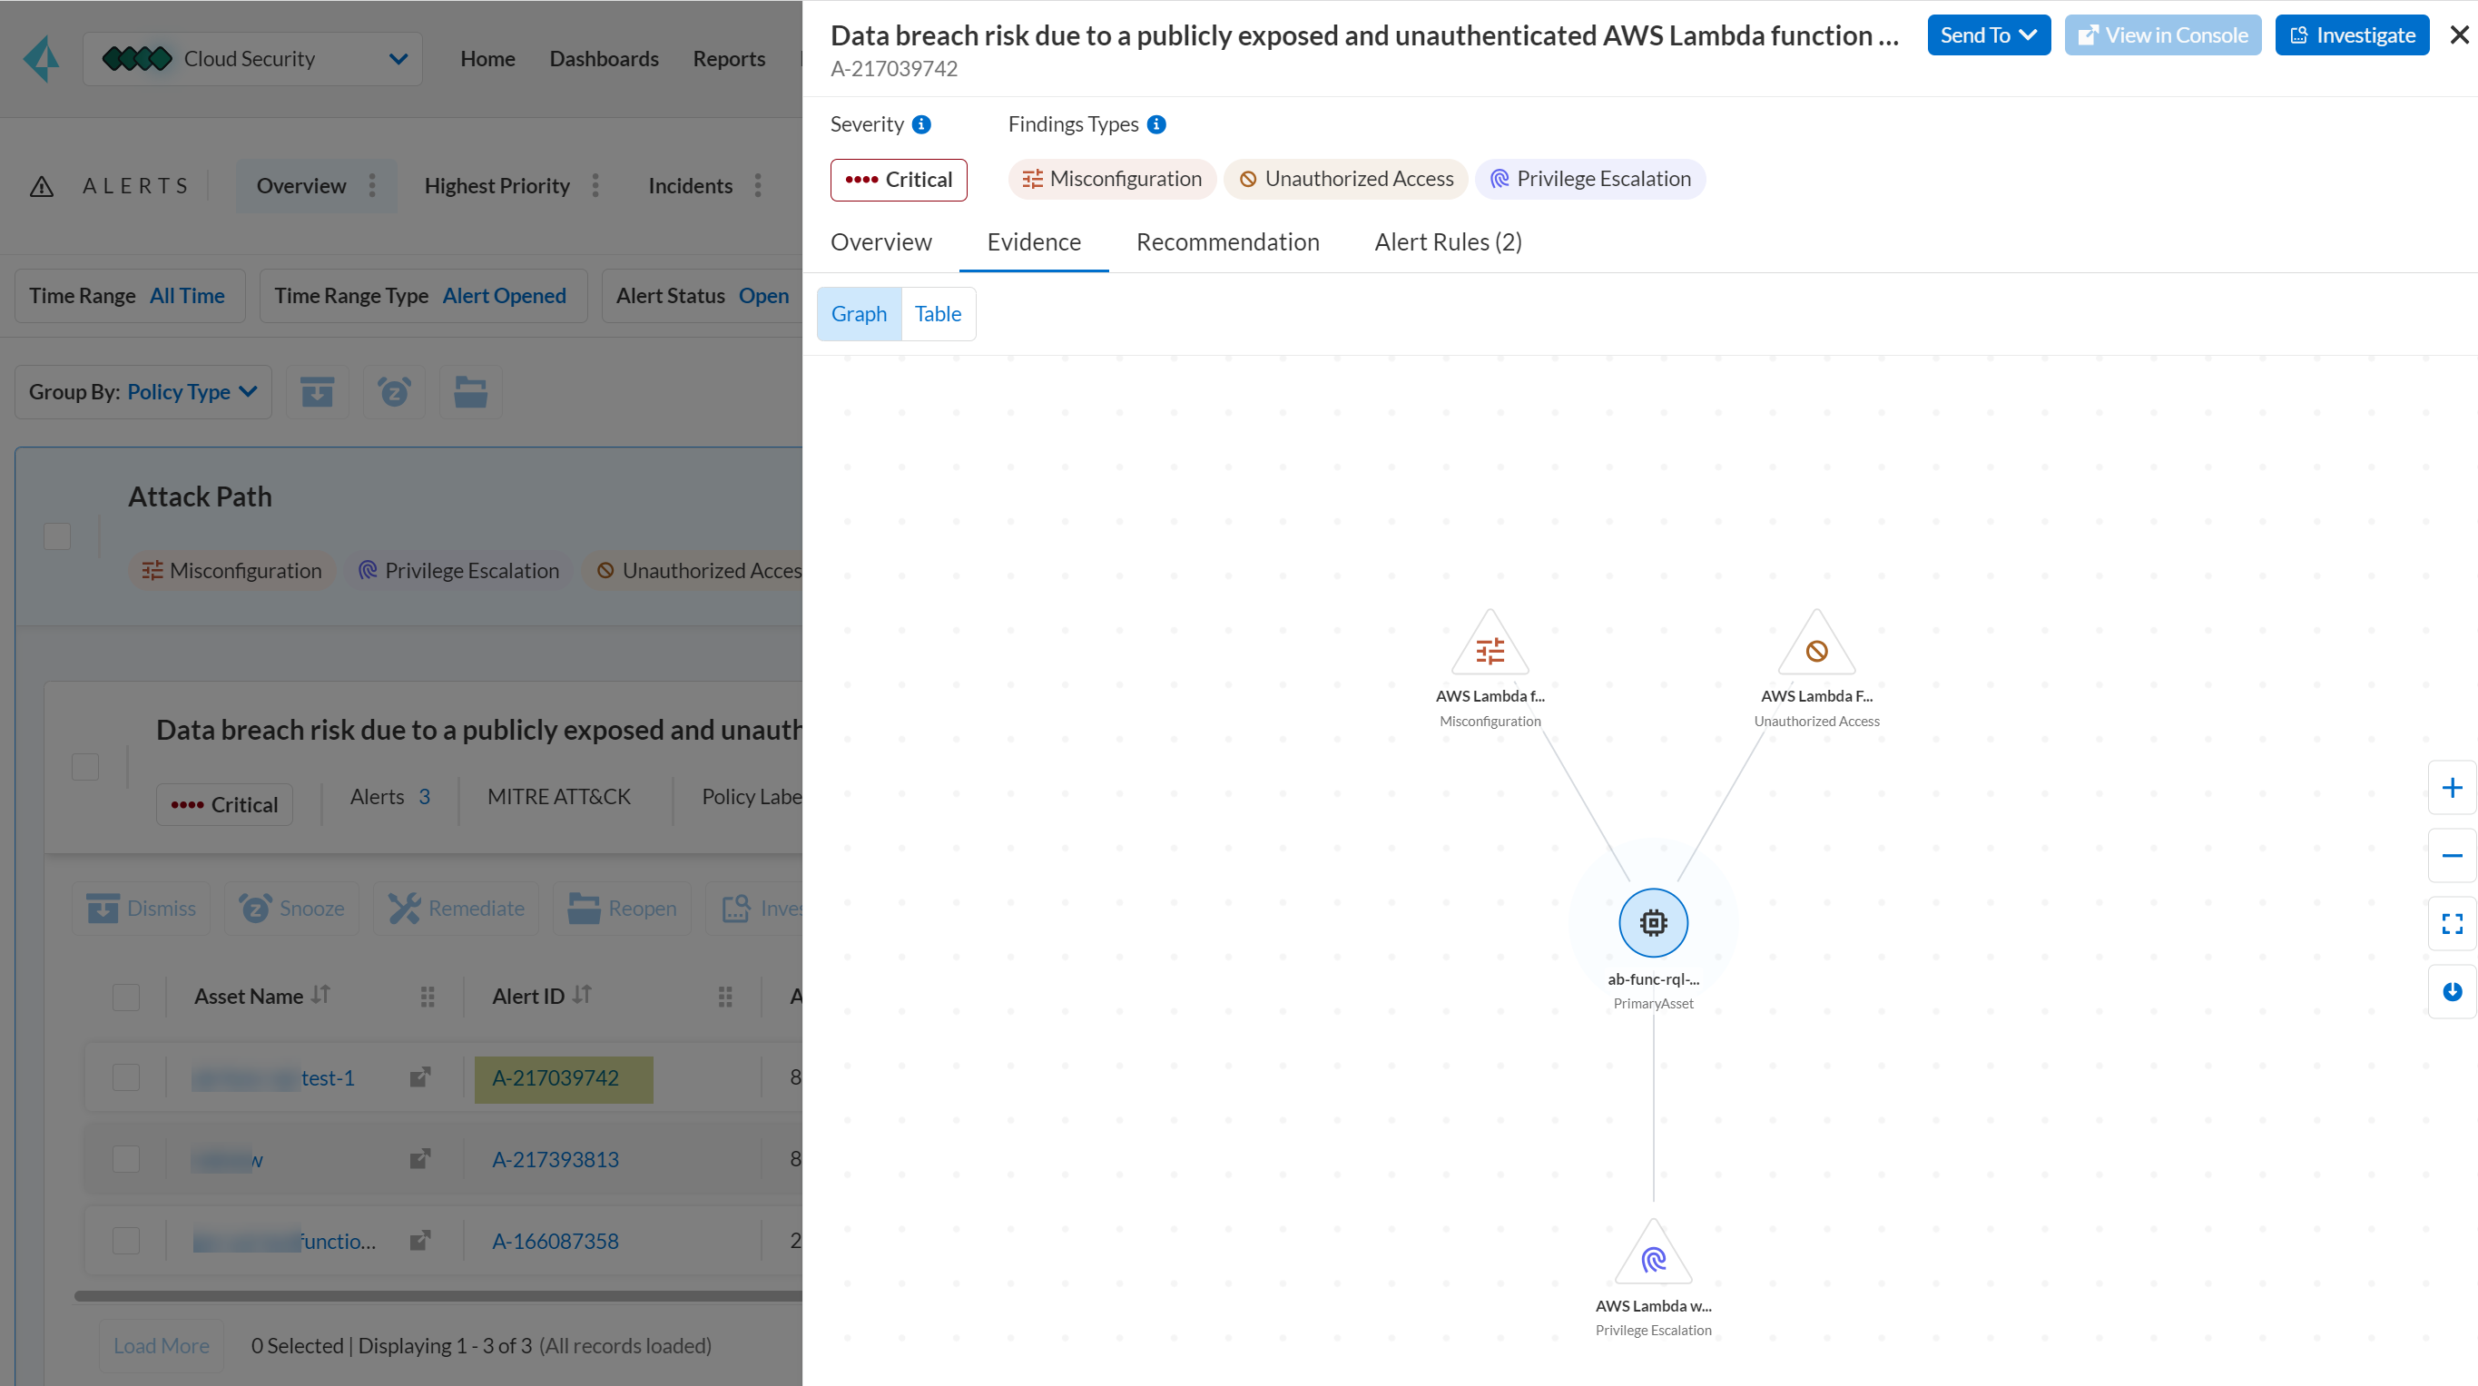Select the ab-func-rql PrimaryAsset node
Image resolution: width=2478 pixels, height=1386 pixels.
[1653, 923]
